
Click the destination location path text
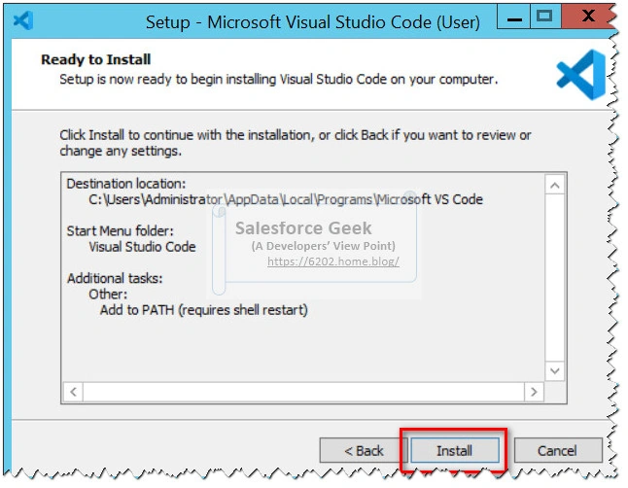[286, 199]
